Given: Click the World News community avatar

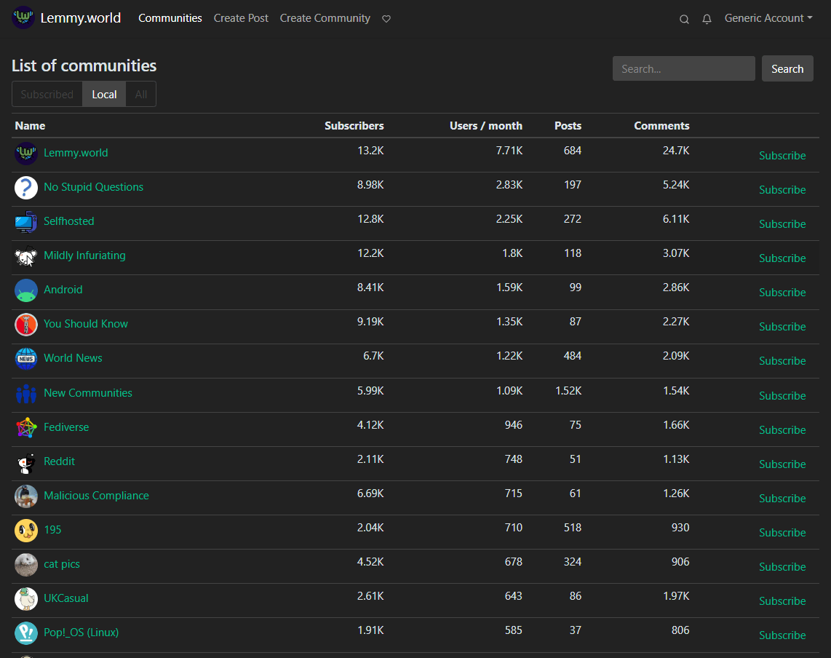Looking at the screenshot, I should tap(26, 358).
